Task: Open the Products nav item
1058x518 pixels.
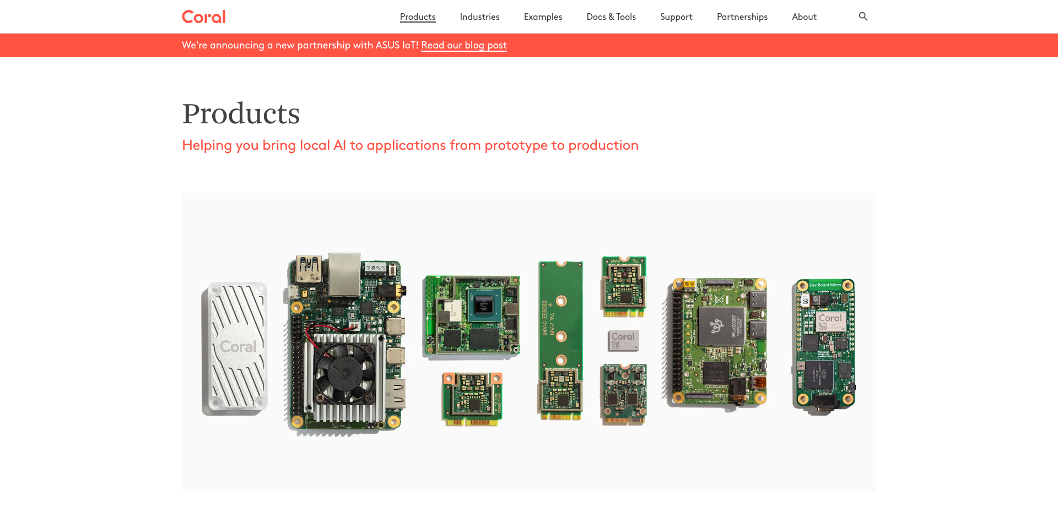Action: [418, 17]
